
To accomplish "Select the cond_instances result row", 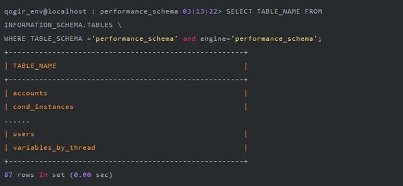I will [x=126, y=107].
